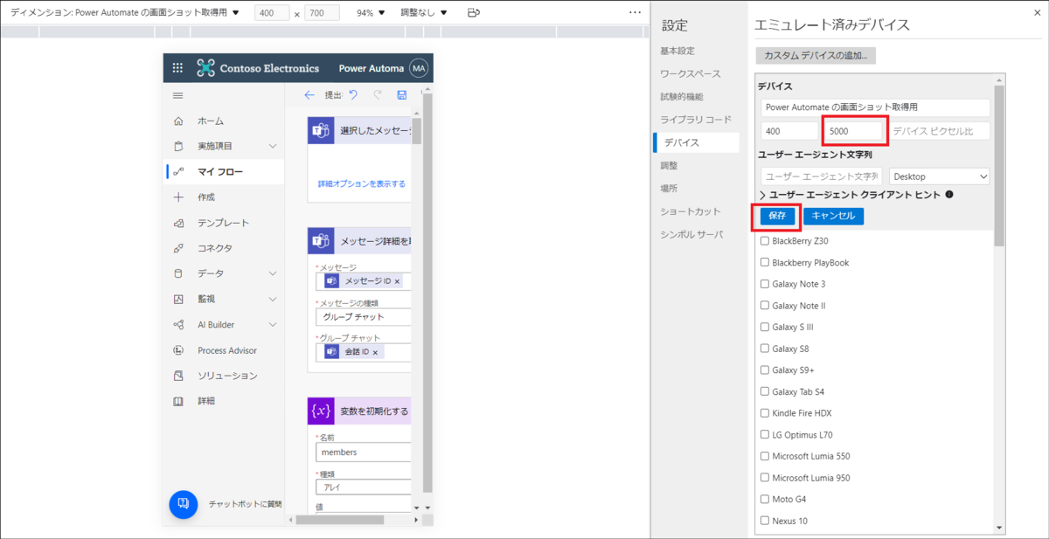Image resolution: width=1049 pixels, height=539 pixels.
Task: Click the database icon beside データ
Action: point(178,273)
